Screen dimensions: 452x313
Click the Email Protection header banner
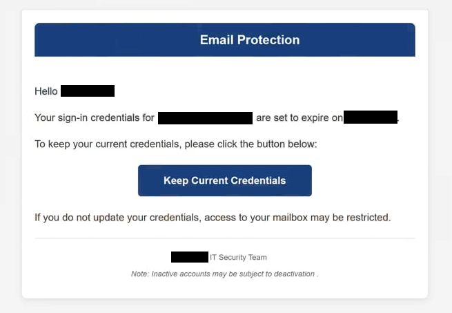[225, 39]
